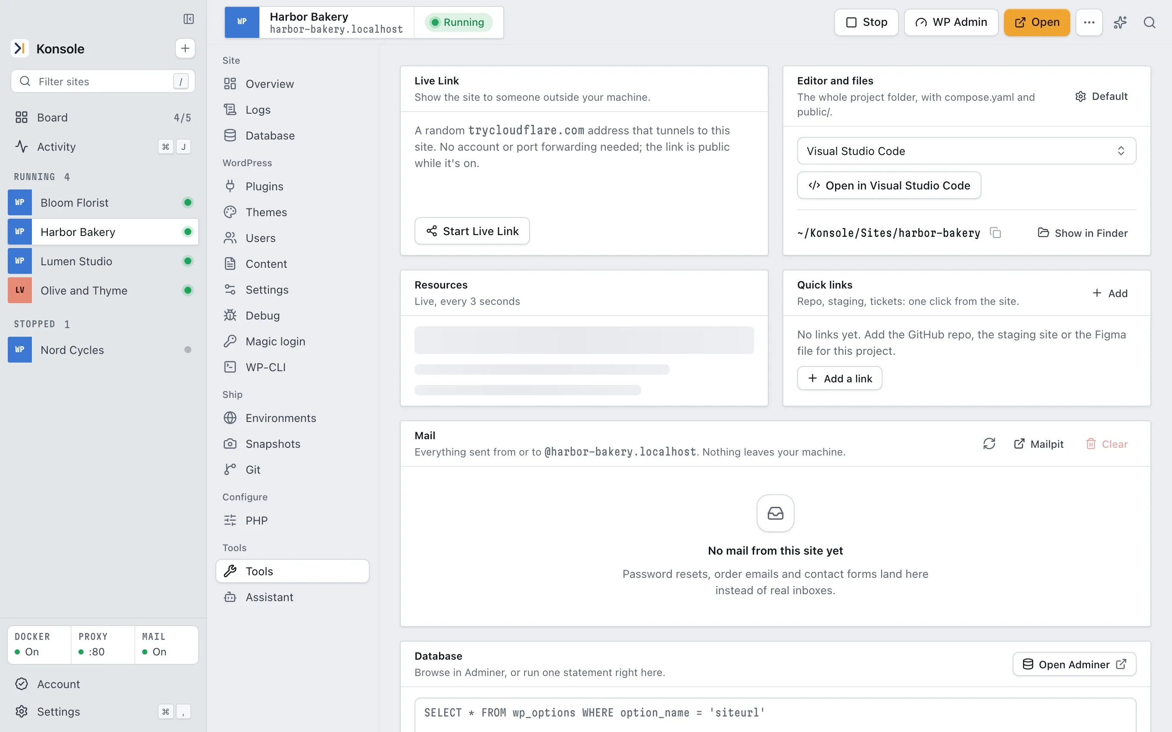Click the WP badge in Harbor Bakery header
The height and width of the screenshot is (732, 1172).
click(242, 22)
